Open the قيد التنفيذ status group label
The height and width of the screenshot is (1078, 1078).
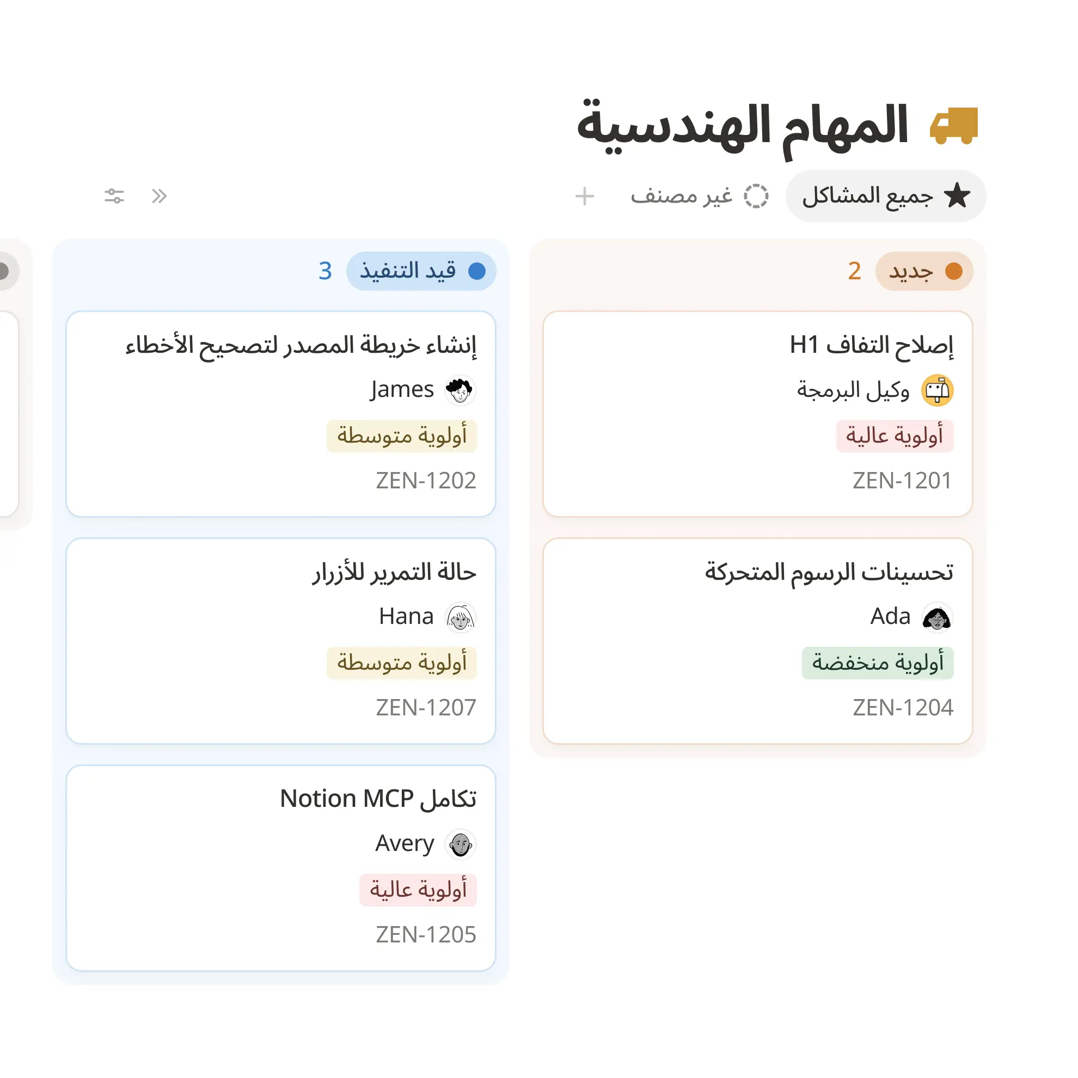(x=421, y=271)
